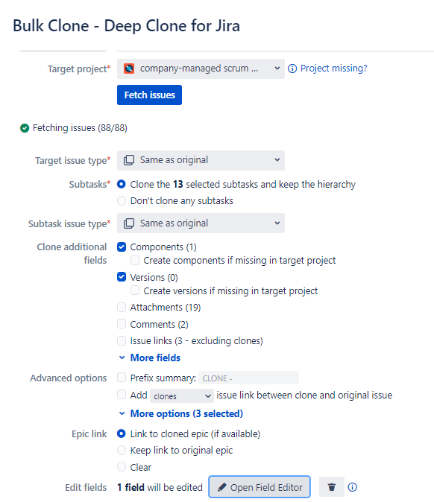Viewport: 434px width, 502px height.
Task: Select the Clear epic link option
Action: point(122,467)
